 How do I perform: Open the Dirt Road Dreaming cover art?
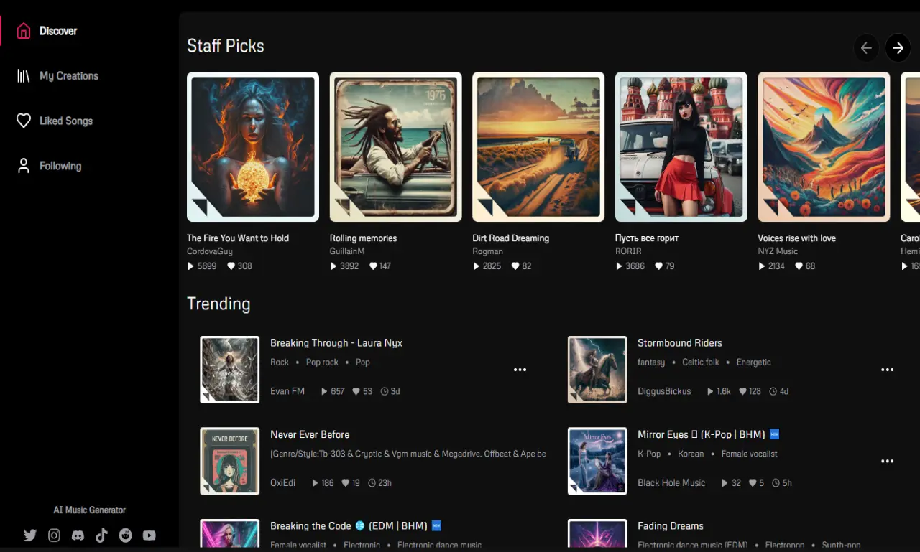[538, 146]
